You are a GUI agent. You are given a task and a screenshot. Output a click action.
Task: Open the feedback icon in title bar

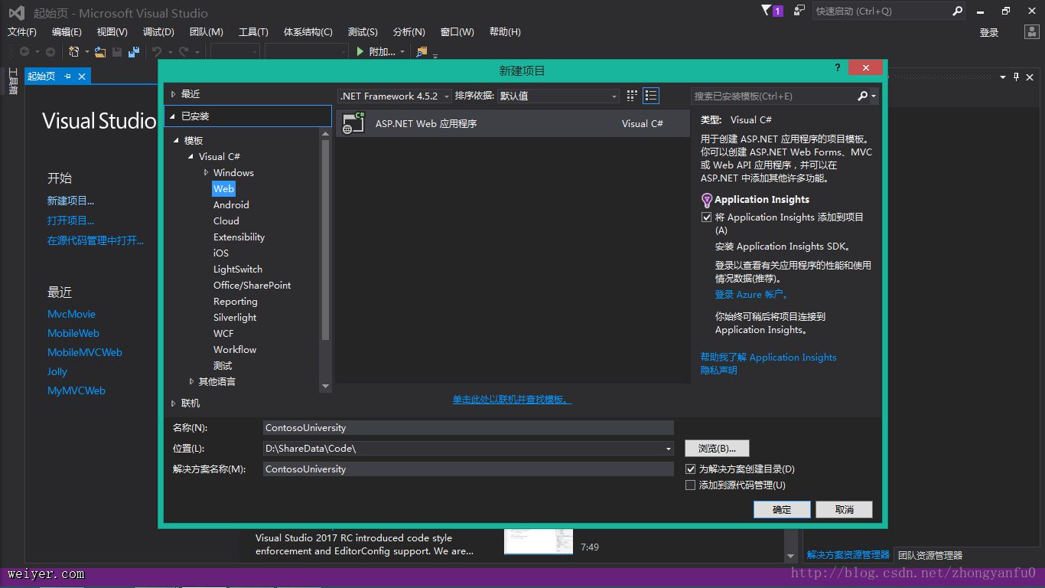pyautogui.click(x=799, y=11)
